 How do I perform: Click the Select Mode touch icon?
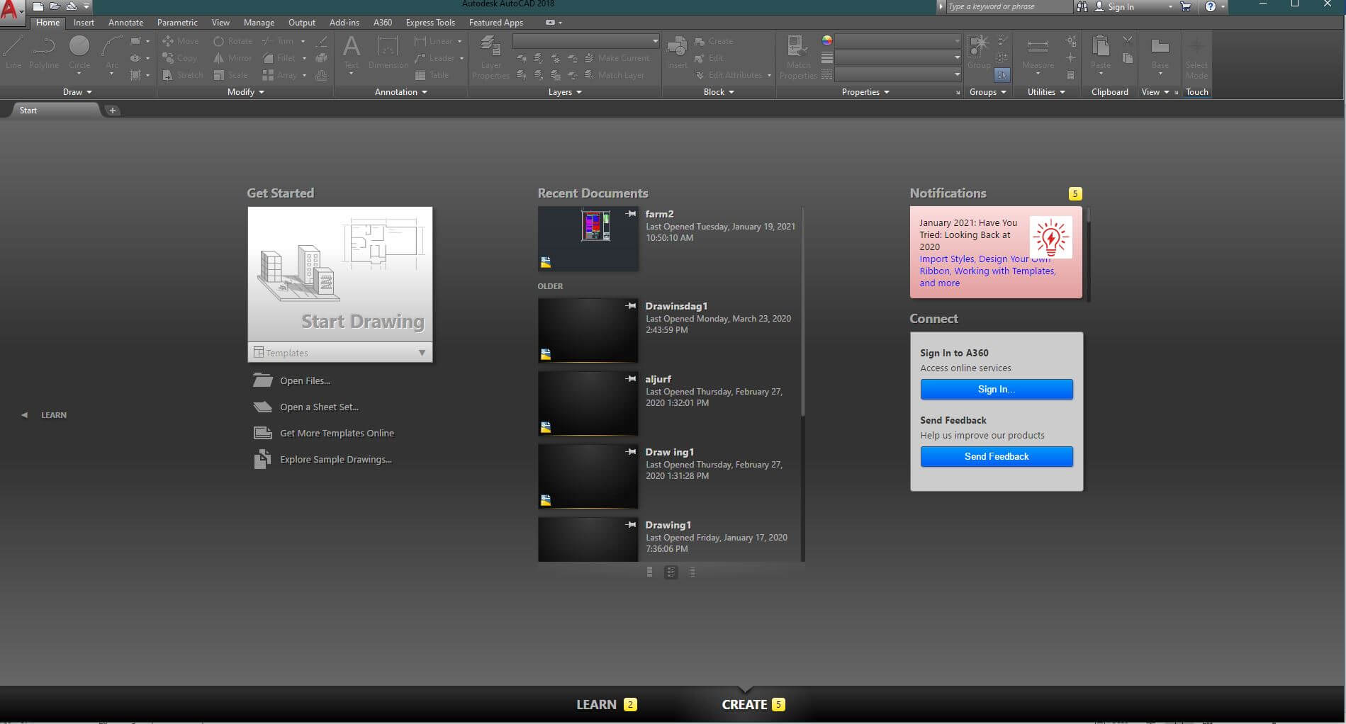point(1196,57)
